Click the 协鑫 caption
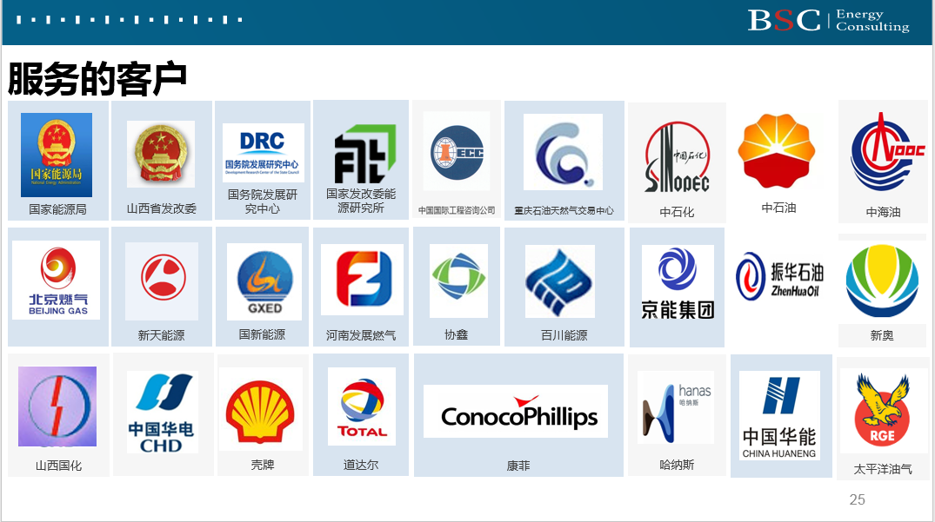Viewport: 935px width, 522px height. (x=456, y=335)
